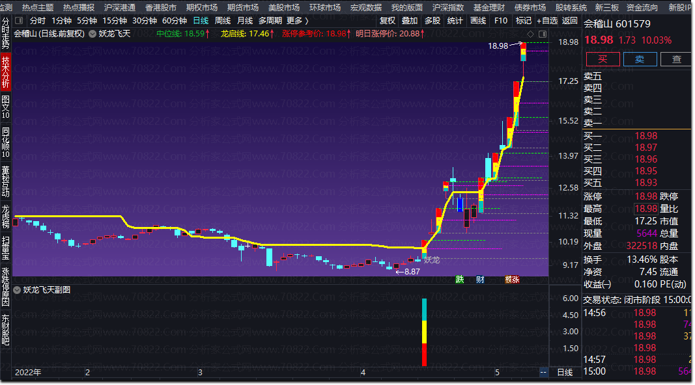The width and height of the screenshot is (695, 385).
Task: Click the 返回 button
Action: point(569,21)
